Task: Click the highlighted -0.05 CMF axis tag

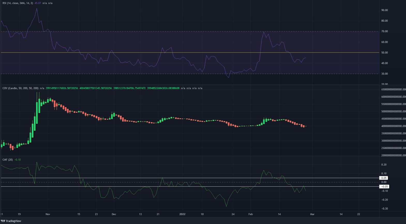Action: (x=384, y=187)
